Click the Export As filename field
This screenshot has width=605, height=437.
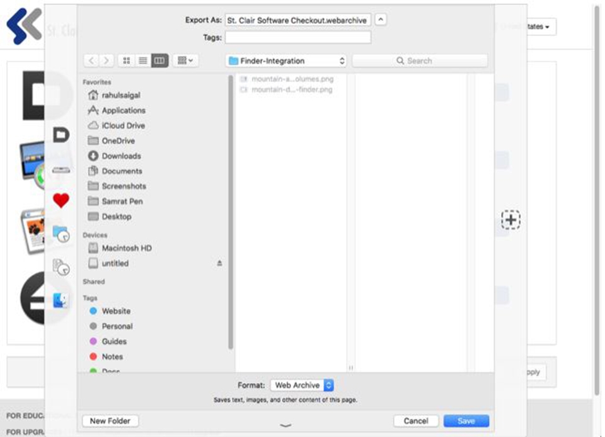(x=298, y=20)
